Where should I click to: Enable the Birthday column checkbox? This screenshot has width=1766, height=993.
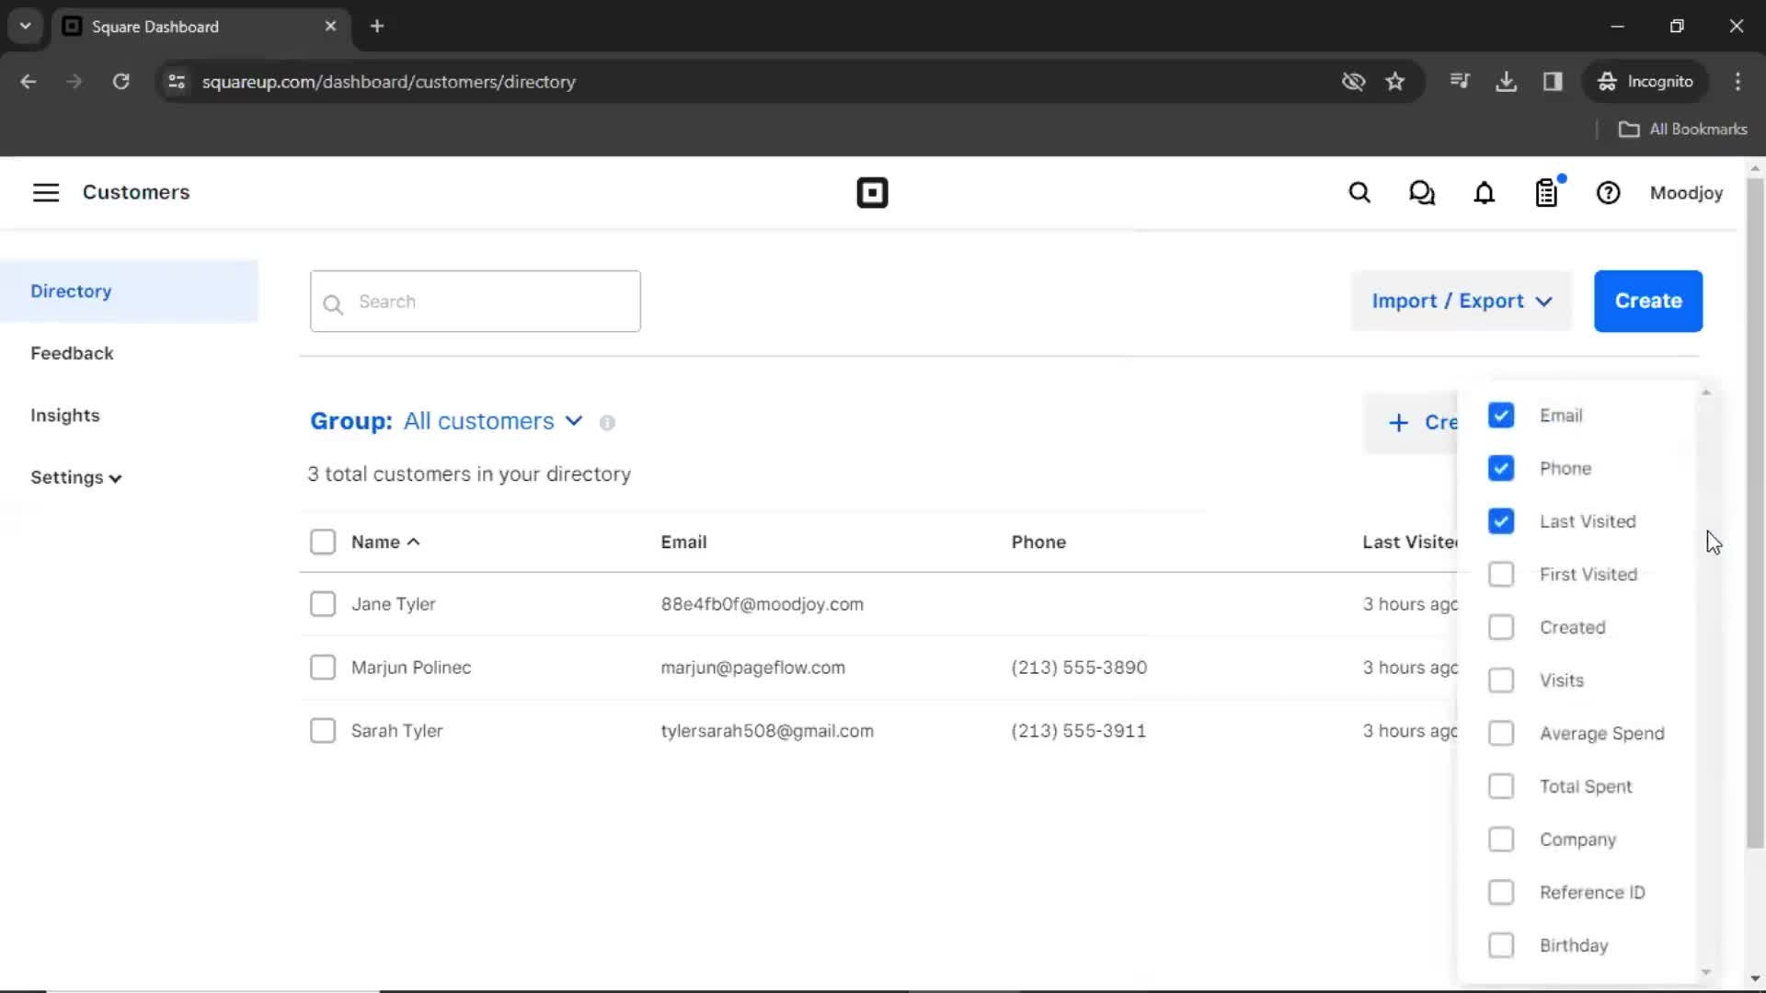pos(1500,946)
